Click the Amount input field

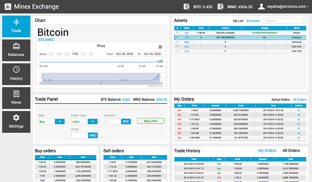pyautogui.click(x=113, y=121)
